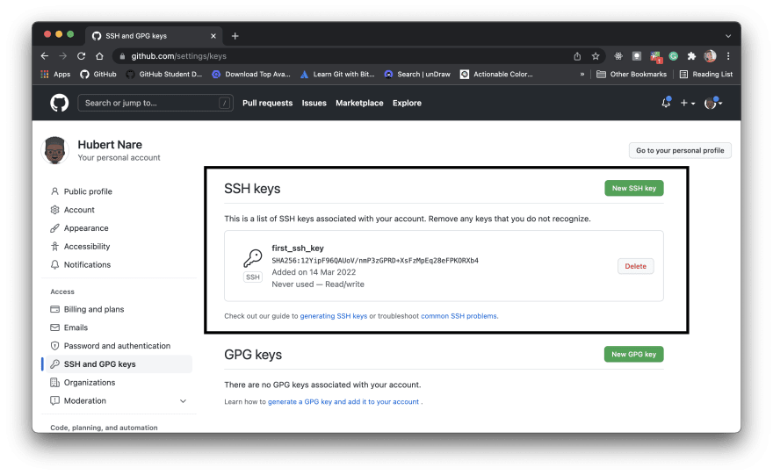The height and width of the screenshot is (475, 773).
Task: Open the generating SSH keys guide link
Action: [x=334, y=316]
